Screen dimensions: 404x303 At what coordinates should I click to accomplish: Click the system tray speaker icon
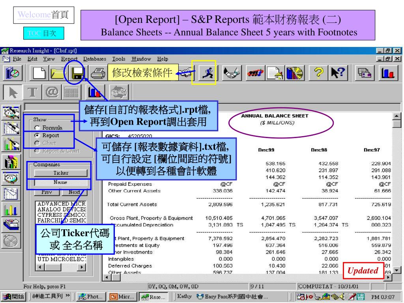click(x=342, y=297)
